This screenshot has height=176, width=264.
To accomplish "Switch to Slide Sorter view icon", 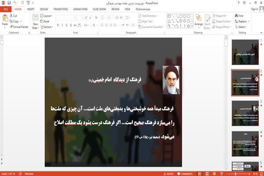I will (x=207, y=174).
